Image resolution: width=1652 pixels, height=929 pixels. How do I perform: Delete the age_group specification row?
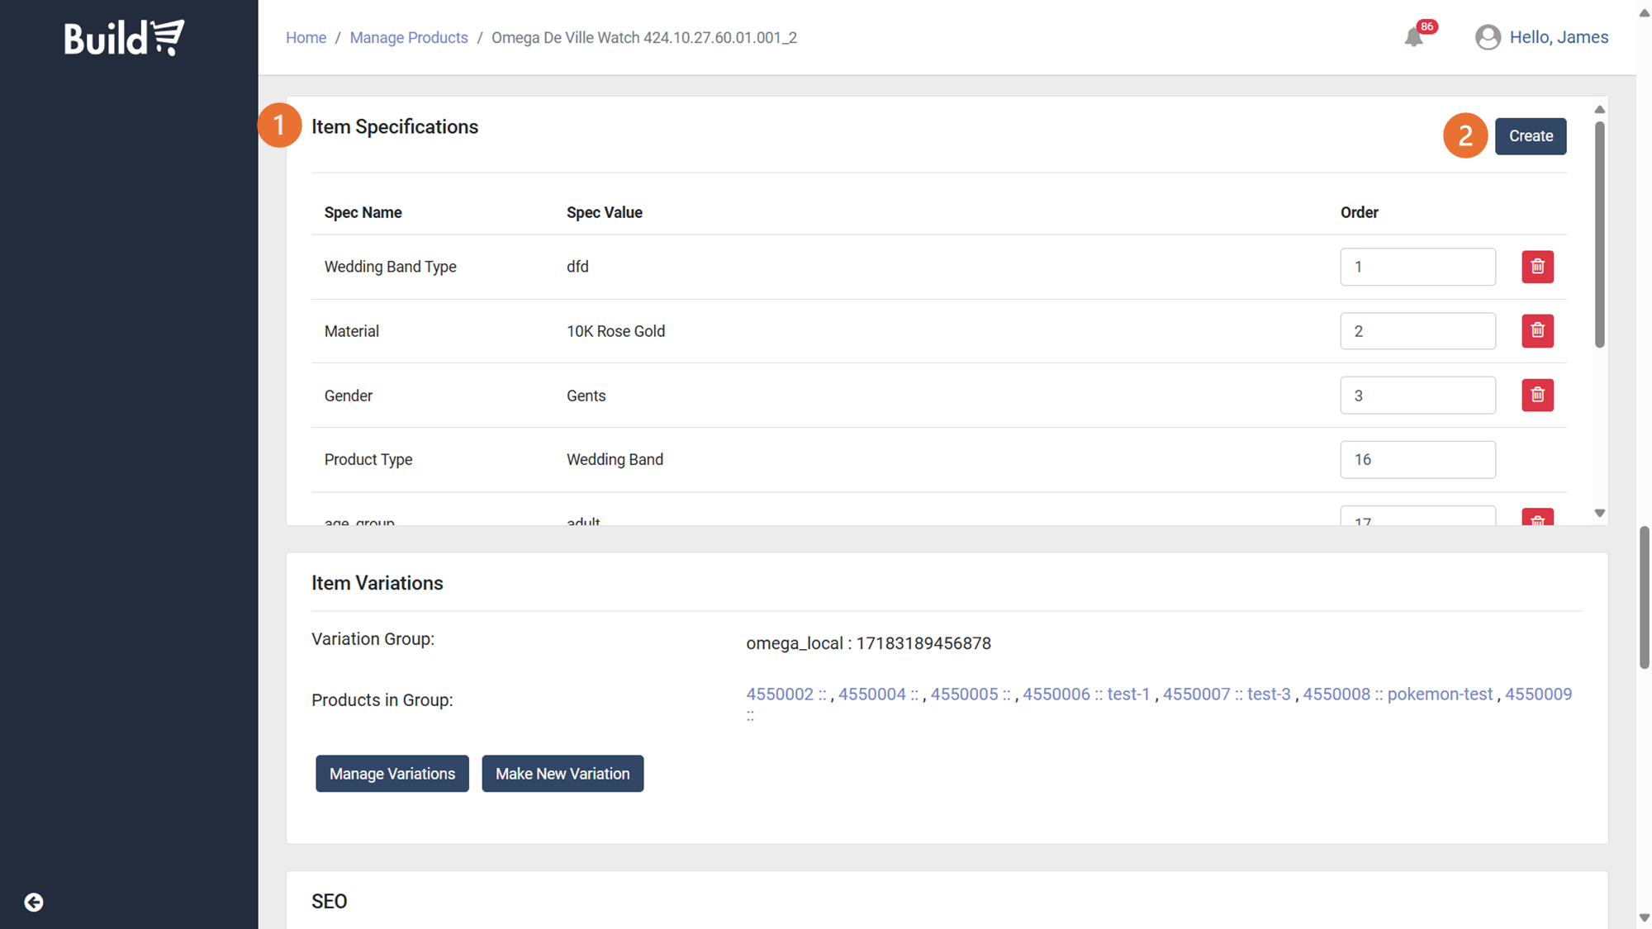tap(1537, 519)
